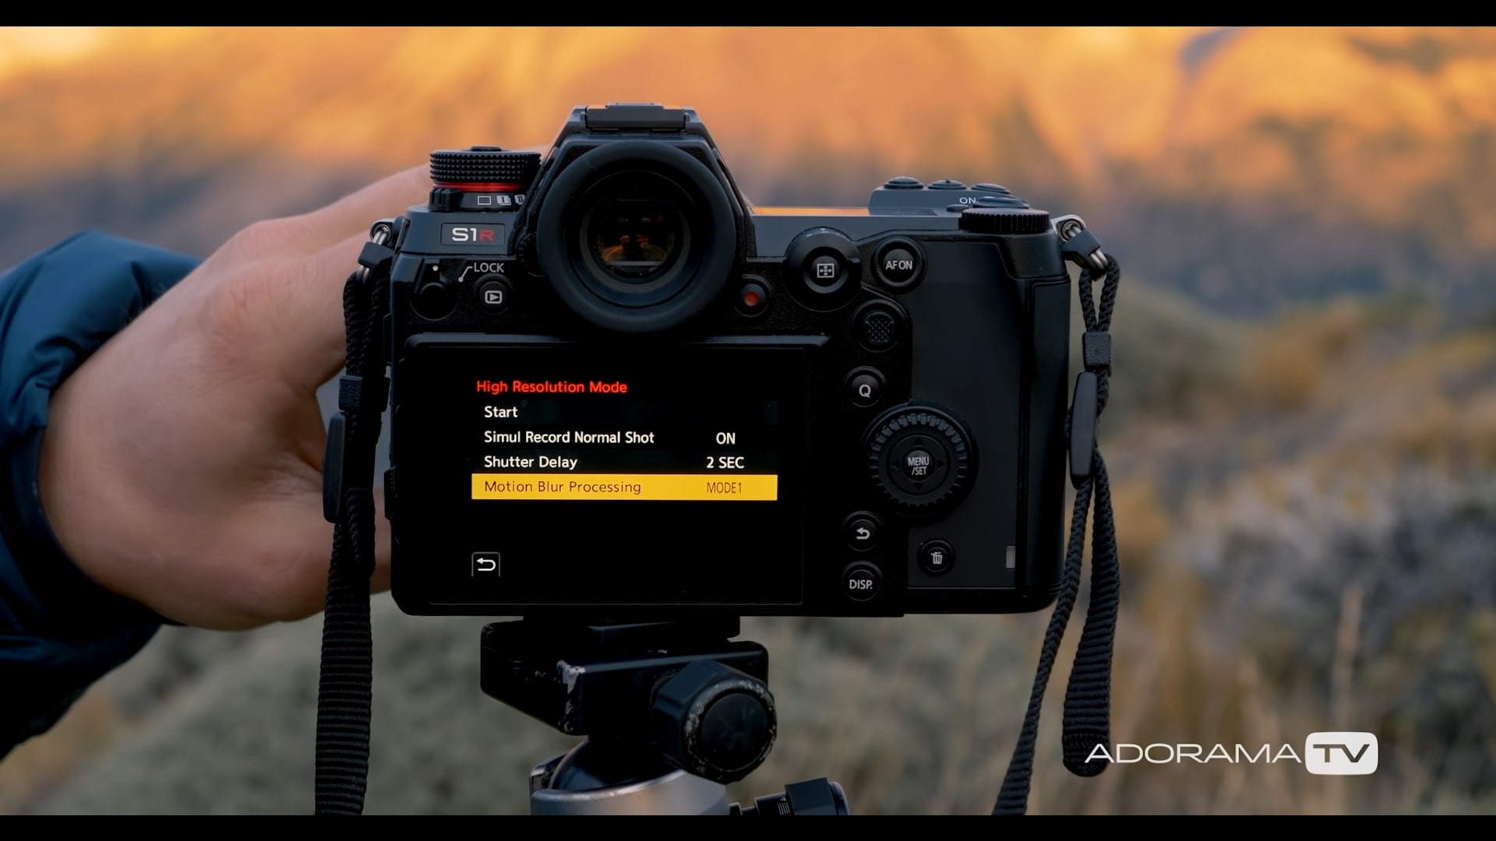Click Start to begin High Resolution Mode
The height and width of the screenshot is (841, 1496).
tap(500, 412)
